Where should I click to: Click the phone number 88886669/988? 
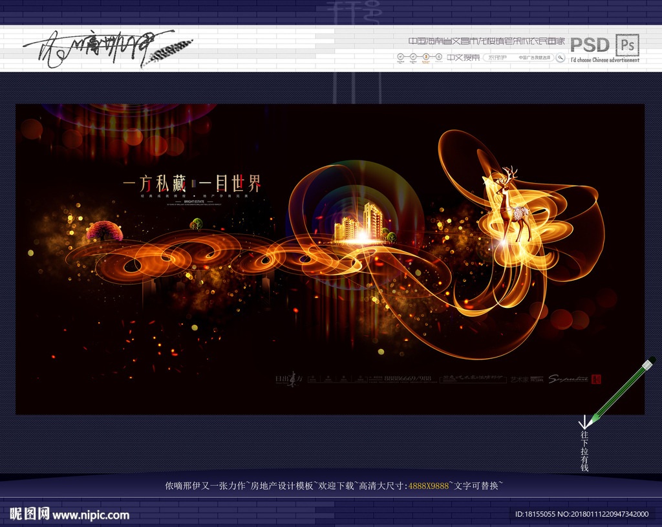(x=408, y=379)
